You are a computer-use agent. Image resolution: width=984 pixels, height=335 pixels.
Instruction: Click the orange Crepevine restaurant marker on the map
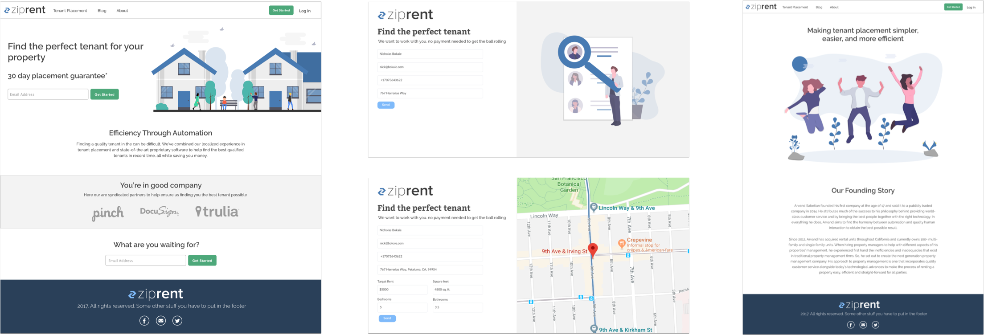tap(621, 243)
